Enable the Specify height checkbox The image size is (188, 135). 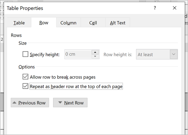(x=25, y=54)
